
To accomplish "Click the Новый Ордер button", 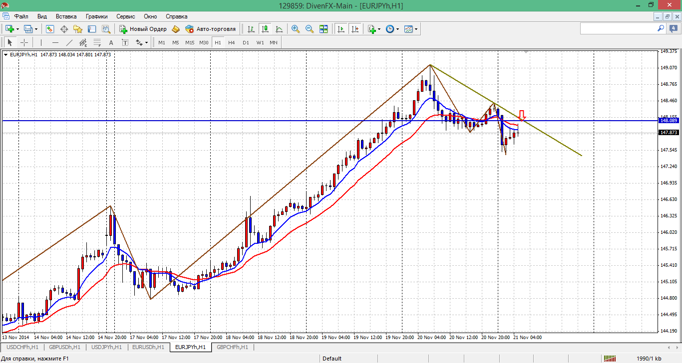I will click(x=143, y=29).
